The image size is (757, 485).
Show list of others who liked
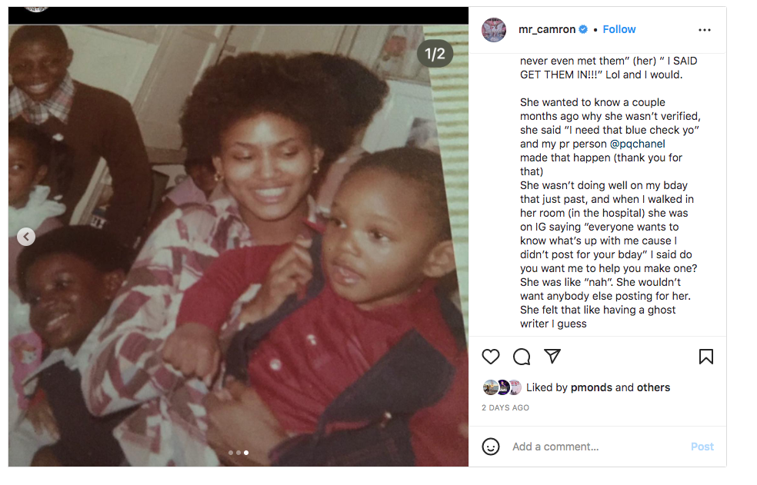click(x=653, y=387)
